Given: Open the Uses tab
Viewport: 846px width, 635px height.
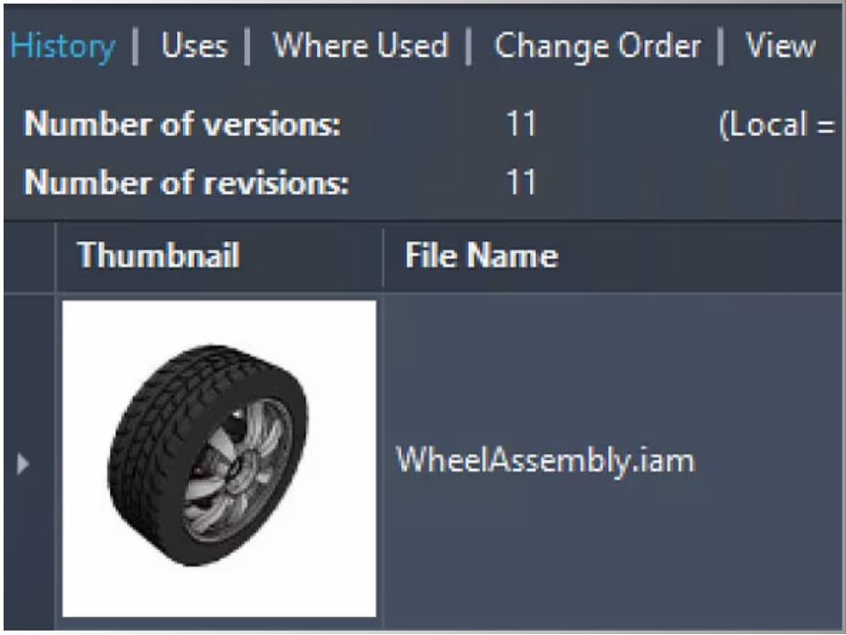Looking at the screenshot, I should pyautogui.click(x=194, y=46).
